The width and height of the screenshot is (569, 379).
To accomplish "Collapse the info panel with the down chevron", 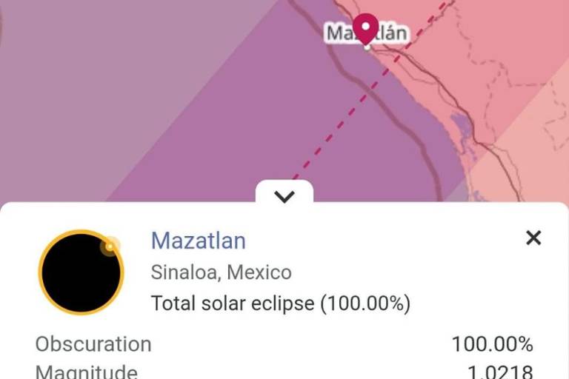I will 284,196.
